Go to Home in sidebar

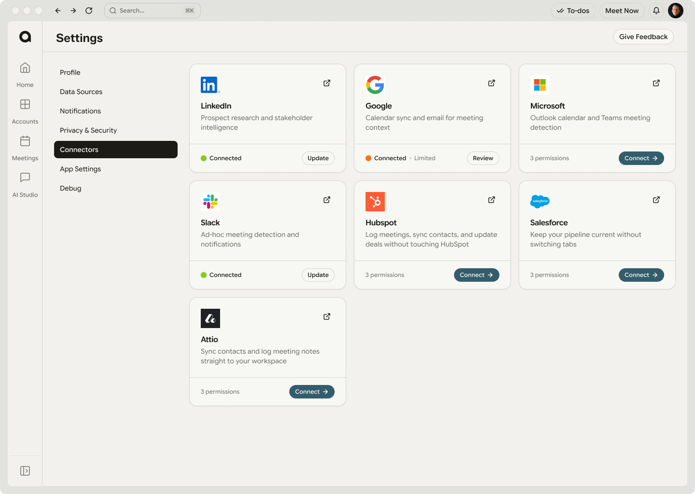[x=25, y=75]
